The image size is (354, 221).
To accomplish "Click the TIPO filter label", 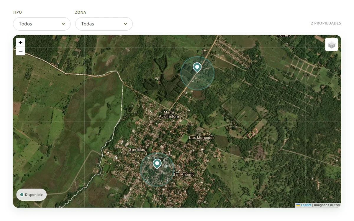I will pyautogui.click(x=17, y=12).
